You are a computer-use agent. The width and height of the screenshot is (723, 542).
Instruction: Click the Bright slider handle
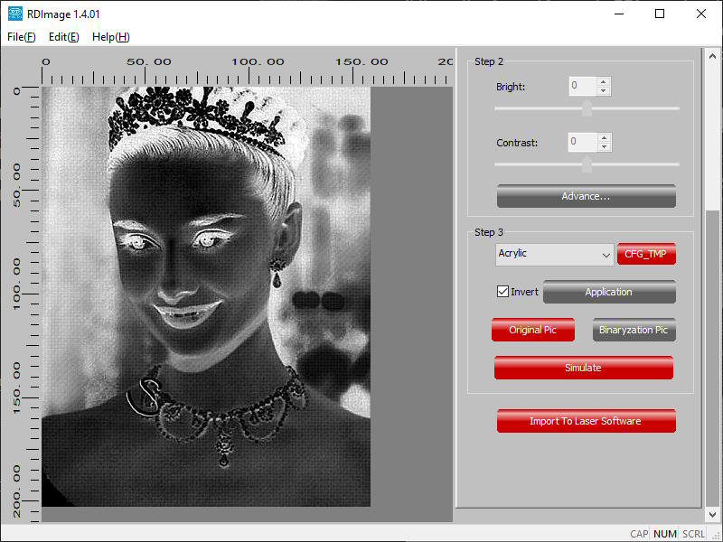587,108
